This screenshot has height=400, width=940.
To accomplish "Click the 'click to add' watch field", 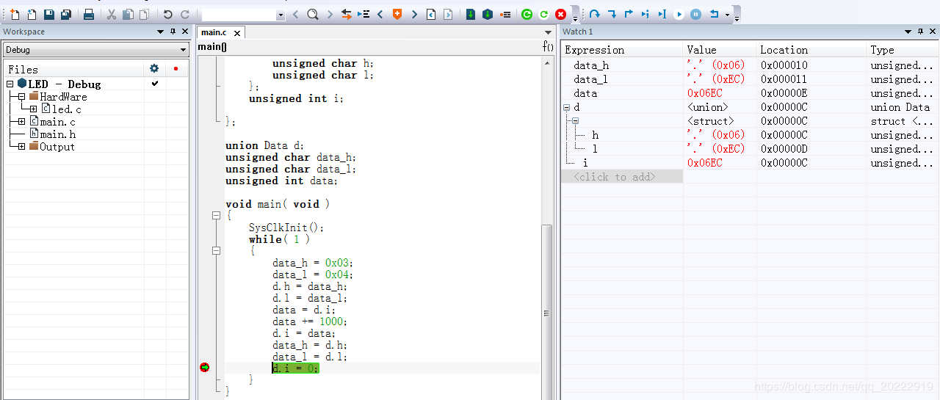I will tap(621, 177).
